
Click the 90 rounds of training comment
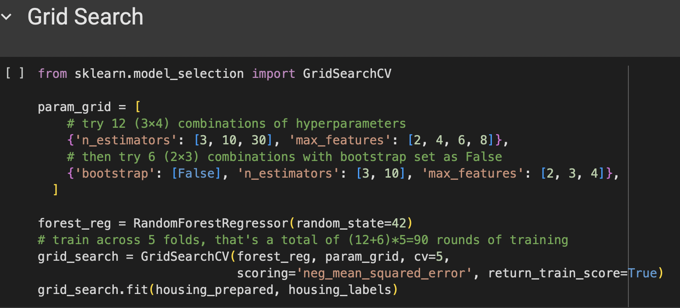303,240
